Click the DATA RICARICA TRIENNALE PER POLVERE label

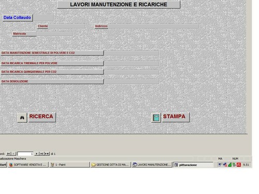[x=52, y=63]
